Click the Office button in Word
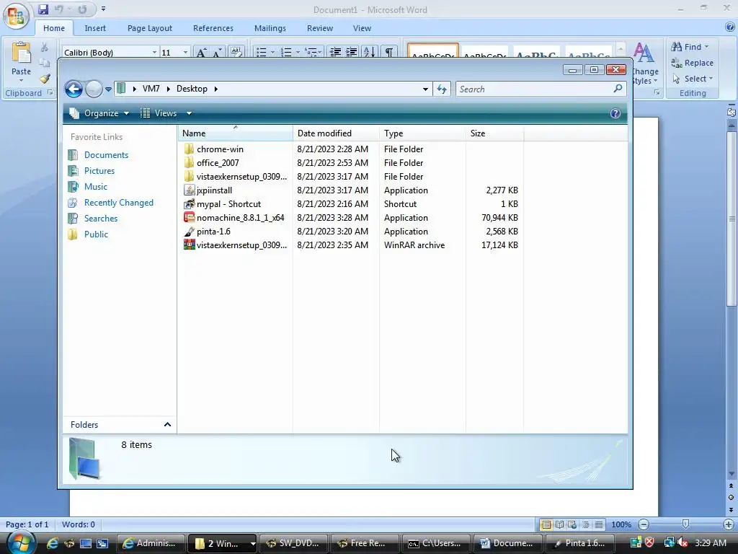Screen dimensions: 738x554 pos(16,16)
